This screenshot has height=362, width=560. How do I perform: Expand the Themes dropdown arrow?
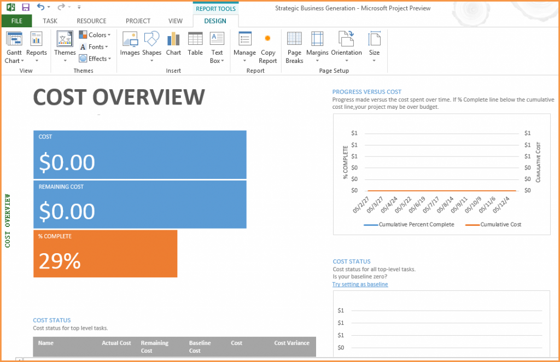(x=65, y=61)
